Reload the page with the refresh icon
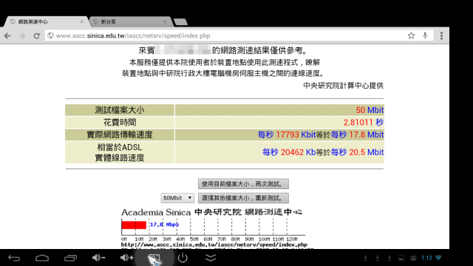Viewport: 473px width, 266px height. click(36, 36)
